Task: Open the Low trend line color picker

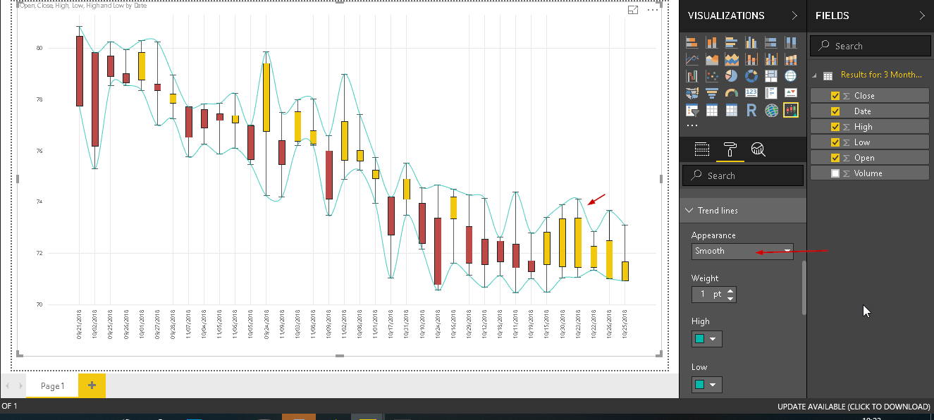Action: [x=706, y=385]
